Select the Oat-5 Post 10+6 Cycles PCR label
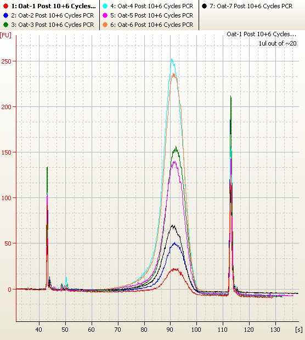Screen dimensions: 305x340 click(x=152, y=15)
